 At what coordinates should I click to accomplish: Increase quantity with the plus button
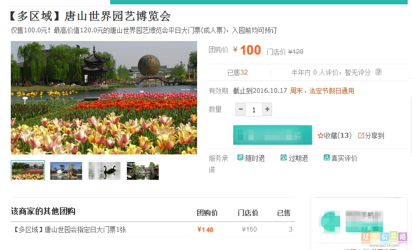267,110
